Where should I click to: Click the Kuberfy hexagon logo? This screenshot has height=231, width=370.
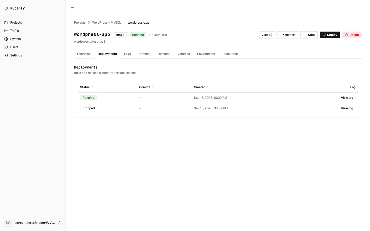[6, 8]
